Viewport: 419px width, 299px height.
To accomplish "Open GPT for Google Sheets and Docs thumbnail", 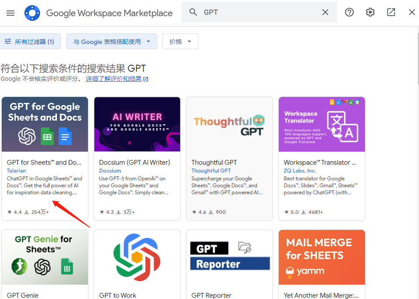I will pyautogui.click(x=45, y=124).
